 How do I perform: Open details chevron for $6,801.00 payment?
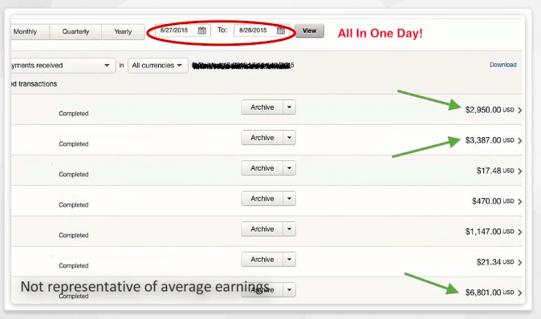(519, 293)
